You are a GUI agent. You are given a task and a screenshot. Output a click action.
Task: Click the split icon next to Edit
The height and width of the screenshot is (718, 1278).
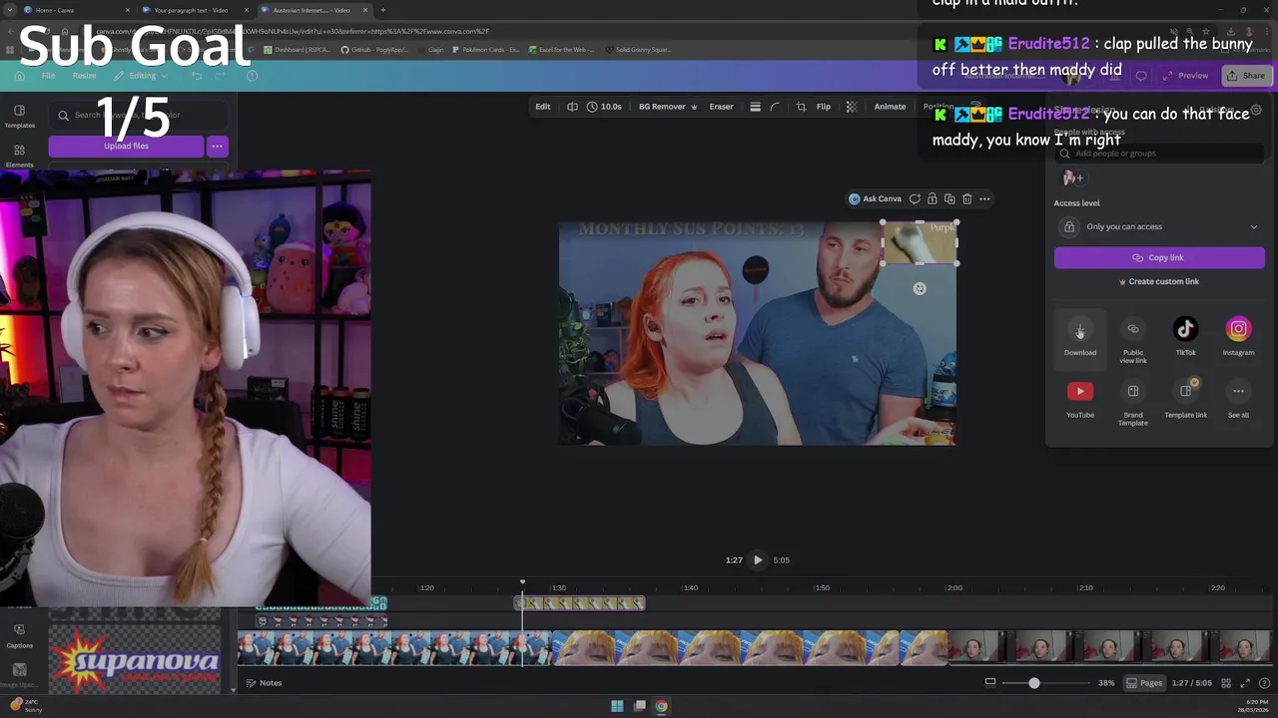(x=572, y=107)
